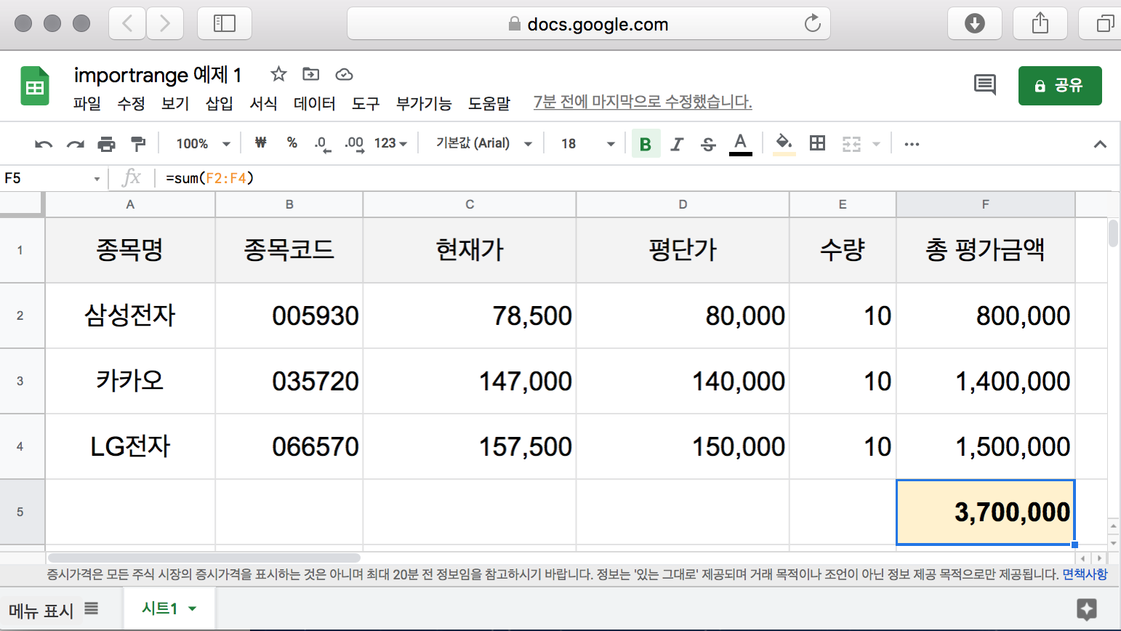Apply percent format icon
The image size is (1121, 631).
click(292, 143)
